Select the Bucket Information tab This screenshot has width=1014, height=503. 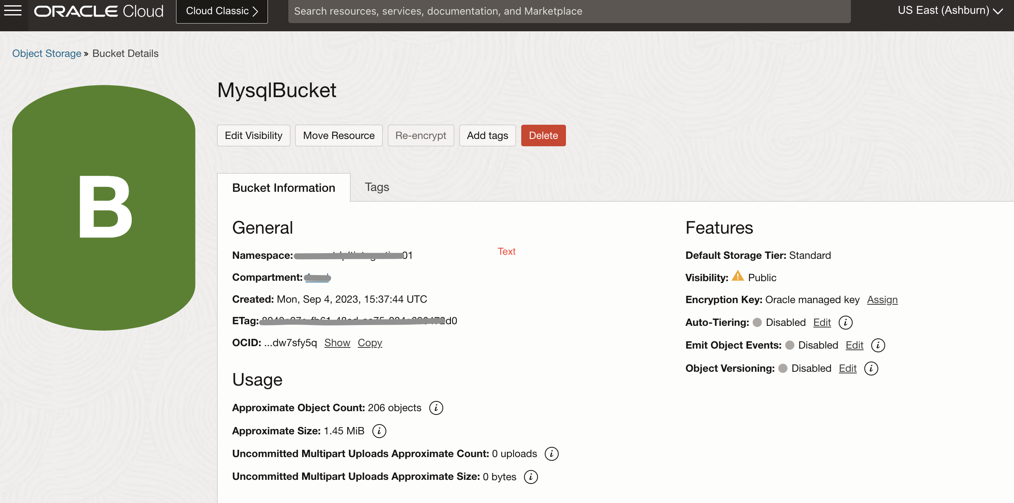[x=283, y=188]
